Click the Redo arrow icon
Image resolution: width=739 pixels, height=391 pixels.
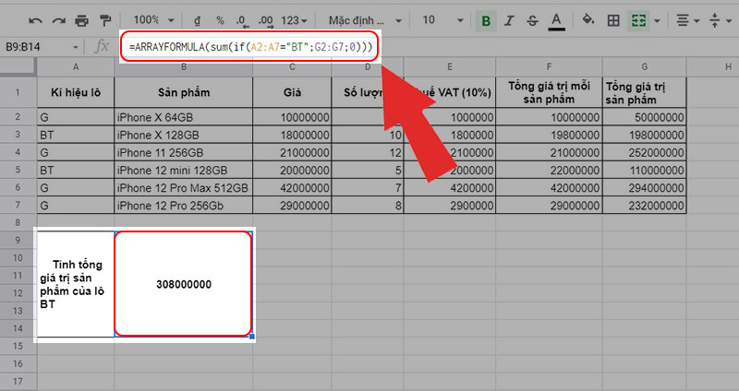click(57, 19)
